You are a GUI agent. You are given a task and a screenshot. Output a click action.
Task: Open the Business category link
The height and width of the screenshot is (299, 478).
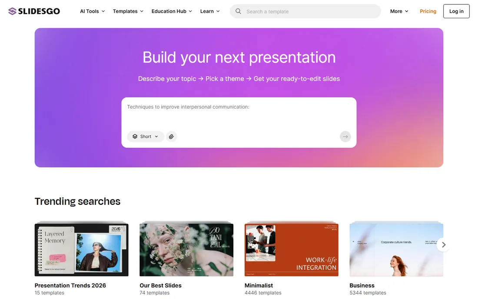point(362,286)
